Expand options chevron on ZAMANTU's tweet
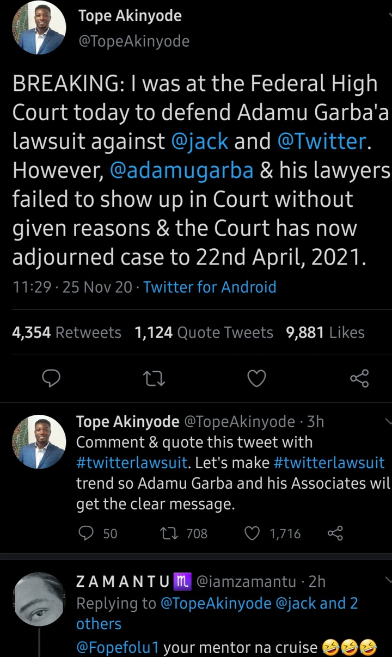The height and width of the screenshot is (657, 392). 388,581
